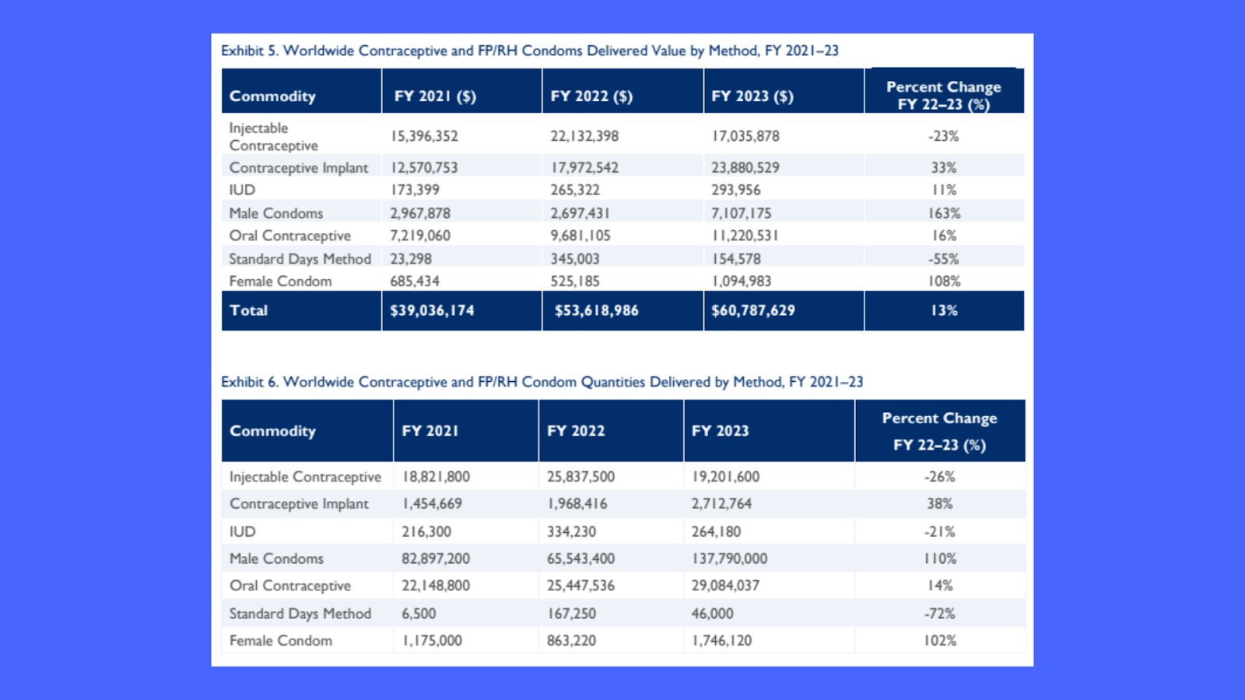The image size is (1245, 700).
Task: Select value 17,972,542
Action: pyautogui.click(x=584, y=167)
